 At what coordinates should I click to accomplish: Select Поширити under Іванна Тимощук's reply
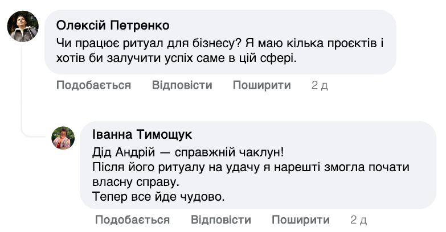click(300, 220)
